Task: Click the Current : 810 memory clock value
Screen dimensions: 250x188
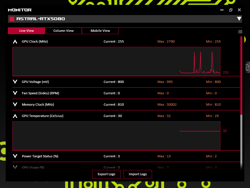Action: 114,105
